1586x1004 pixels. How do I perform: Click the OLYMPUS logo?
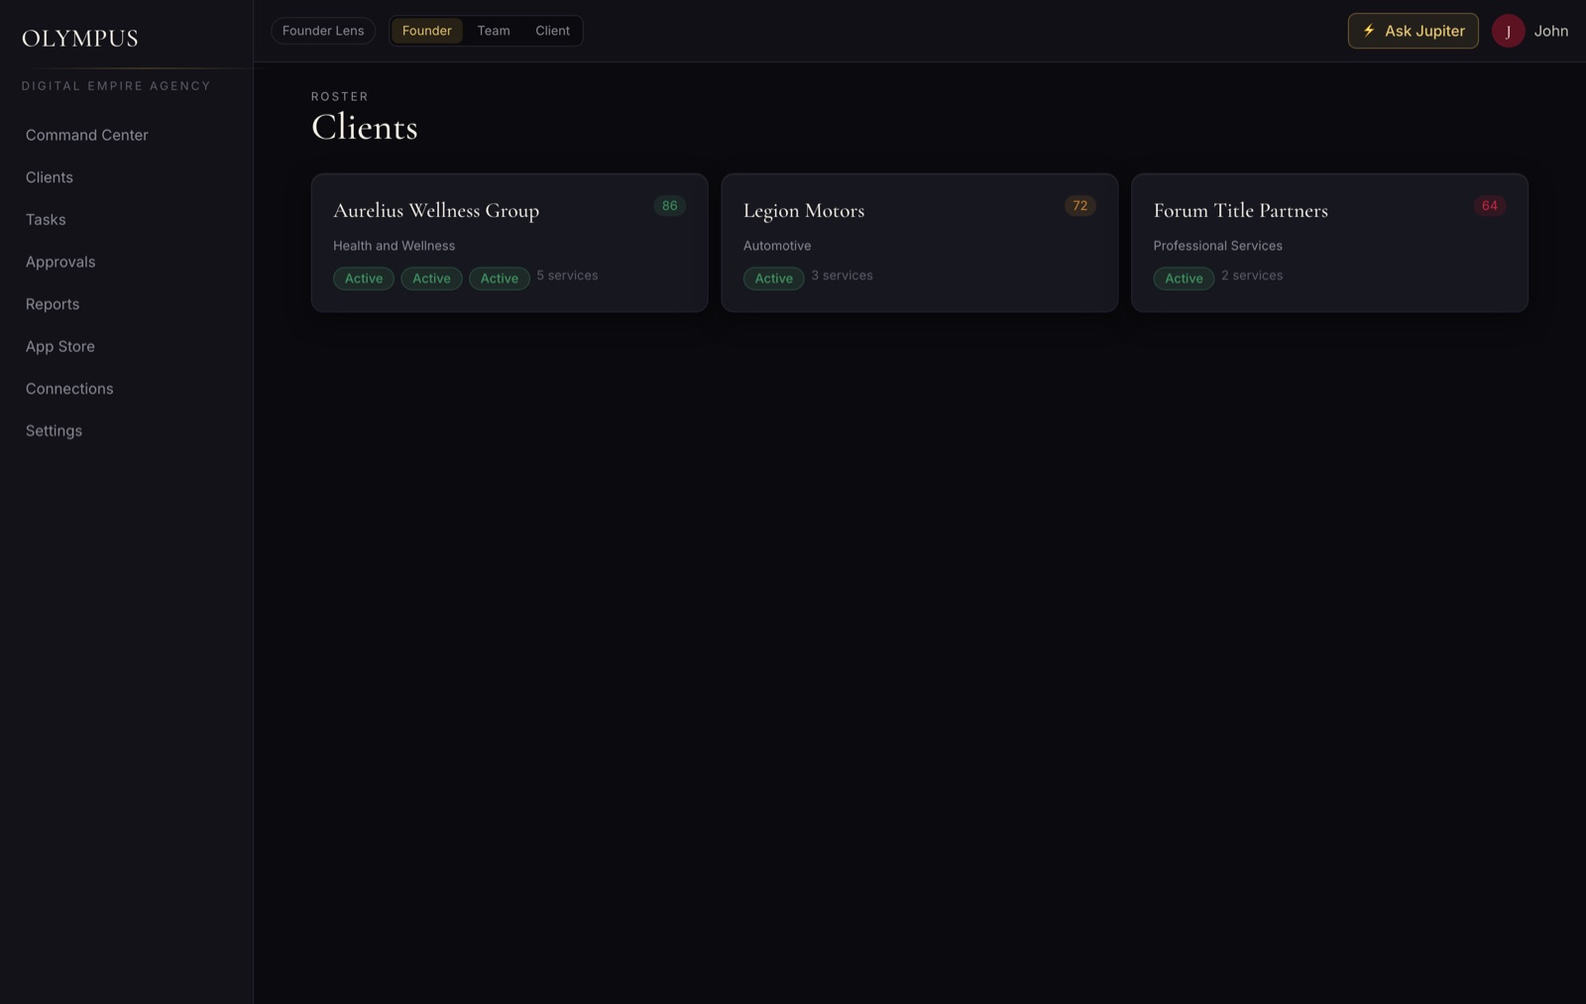(80, 39)
